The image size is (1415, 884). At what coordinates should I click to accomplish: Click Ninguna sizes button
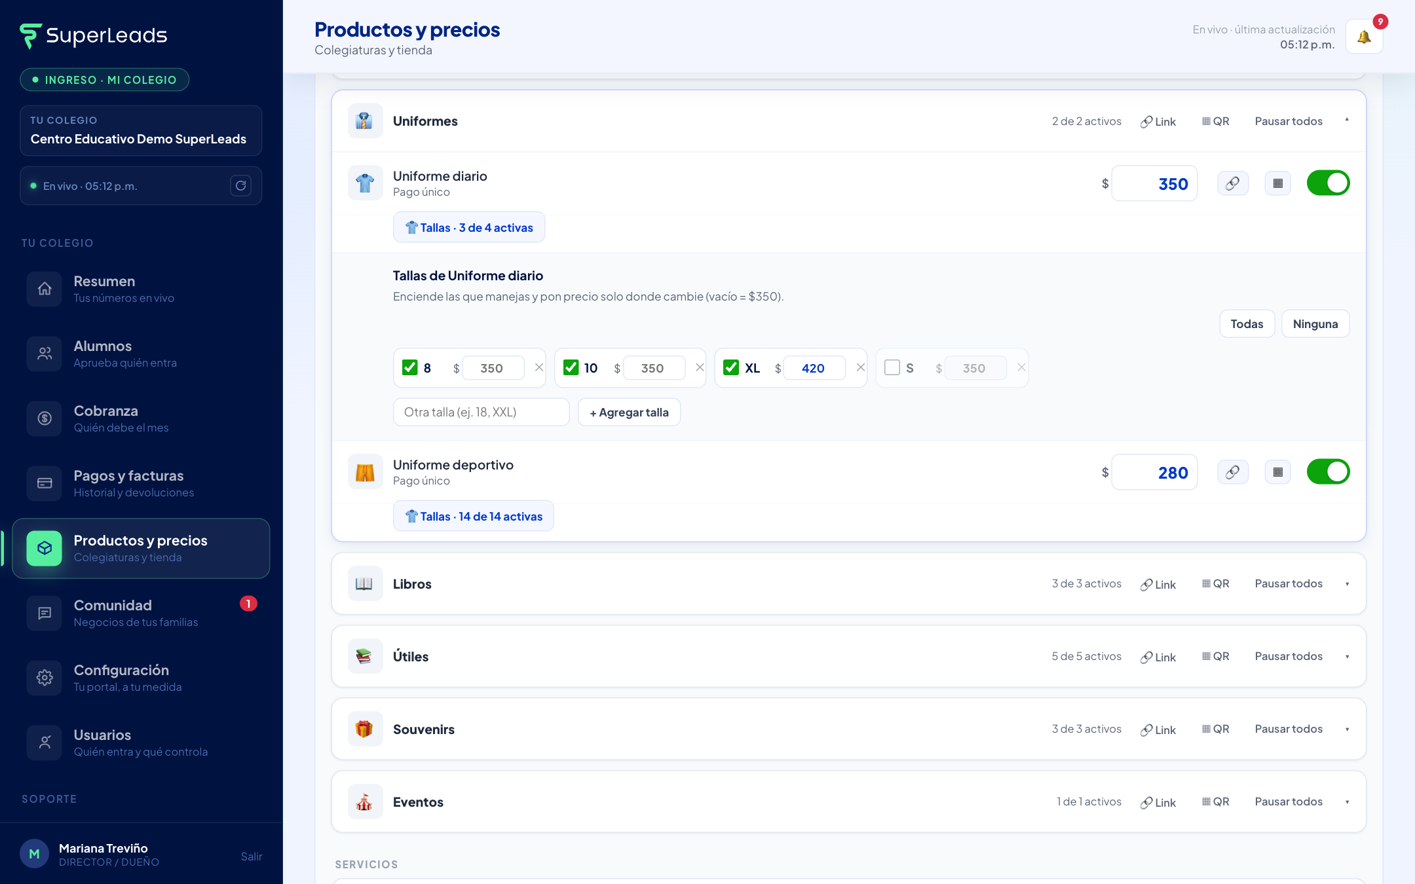pos(1315,323)
